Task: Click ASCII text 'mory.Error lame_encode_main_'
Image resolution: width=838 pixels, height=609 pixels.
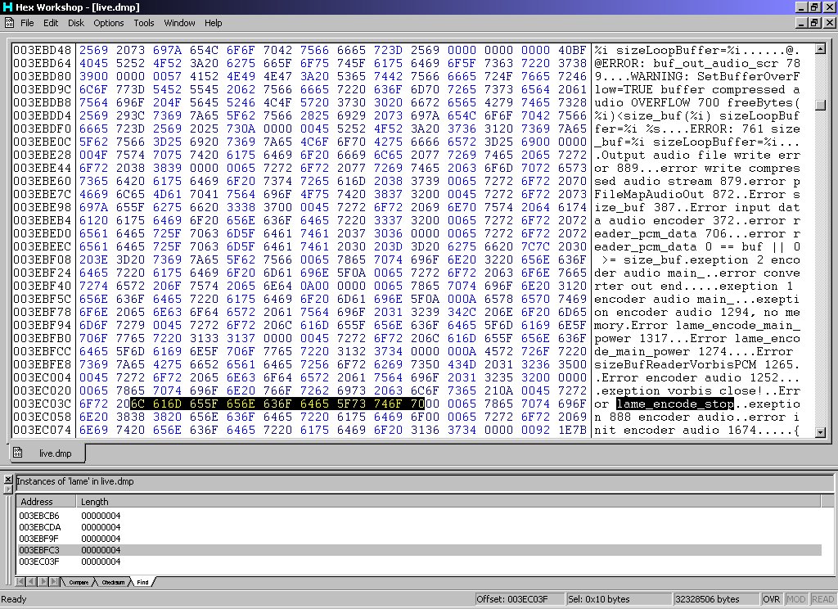Action: [697, 325]
